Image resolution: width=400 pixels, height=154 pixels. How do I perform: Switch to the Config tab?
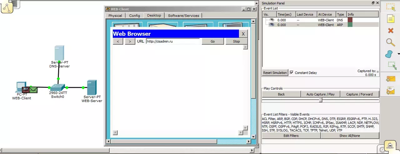[134, 16]
